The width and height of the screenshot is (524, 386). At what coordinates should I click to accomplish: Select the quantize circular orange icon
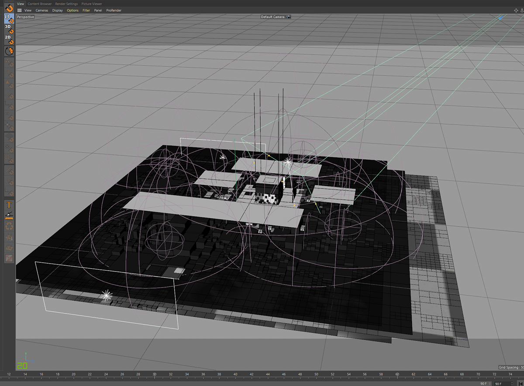tap(9, 51)
